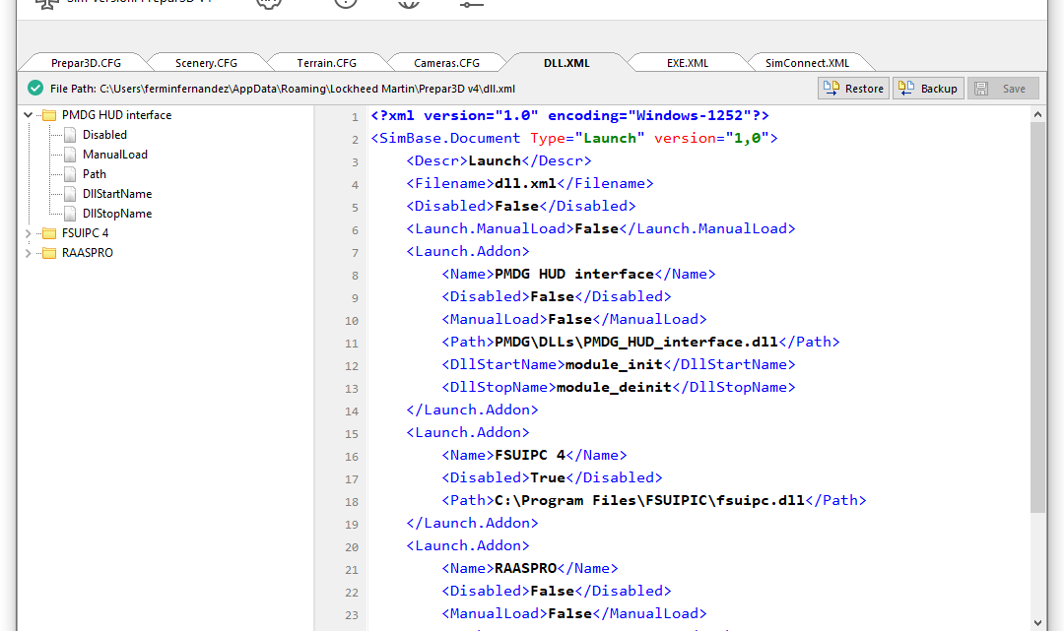Expand the FSUIPC 4 tree node
This screenshot has height=631, width=1064.
tap(28, 233)
